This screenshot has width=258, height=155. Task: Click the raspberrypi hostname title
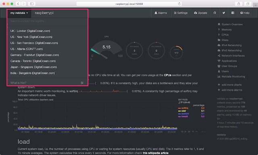(x=44, y=13)
